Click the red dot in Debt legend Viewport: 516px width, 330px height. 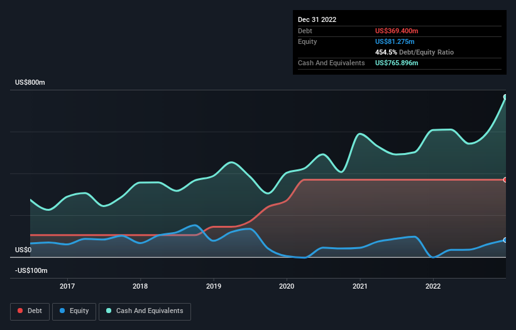pos(20,311)
